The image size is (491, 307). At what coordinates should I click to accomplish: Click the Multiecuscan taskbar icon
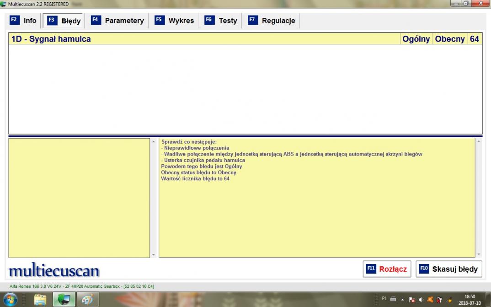(x=64, y=300)
